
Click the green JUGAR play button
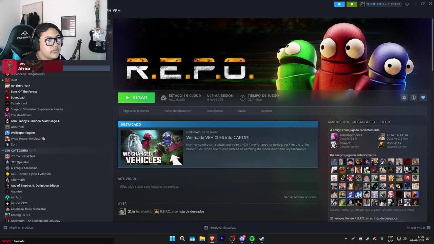(136, 98)
